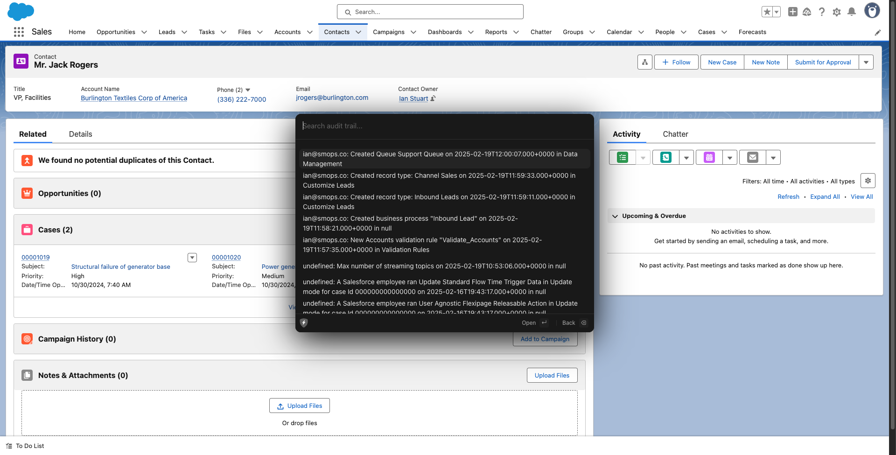Viewport: 896px width, 455px height.
Task: Open more record actions dropdown after Submit for Approval
Action: coord(866,62)
